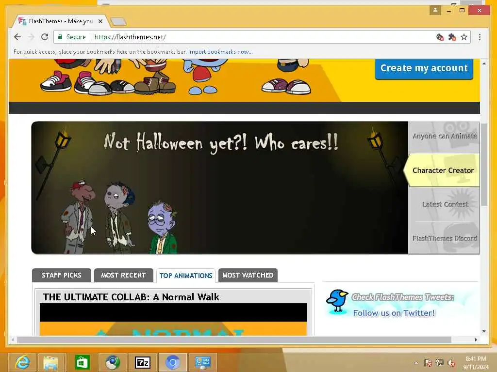Screen dimensions: 497x372
Task: Click the horizontal scrollbar thumb
Action: (x=234, y=340)
